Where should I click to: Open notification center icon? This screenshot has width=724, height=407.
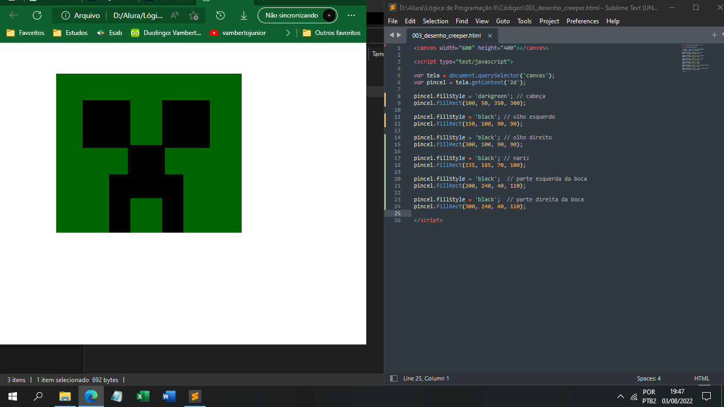pyautogui.click(x=706, y=396)
